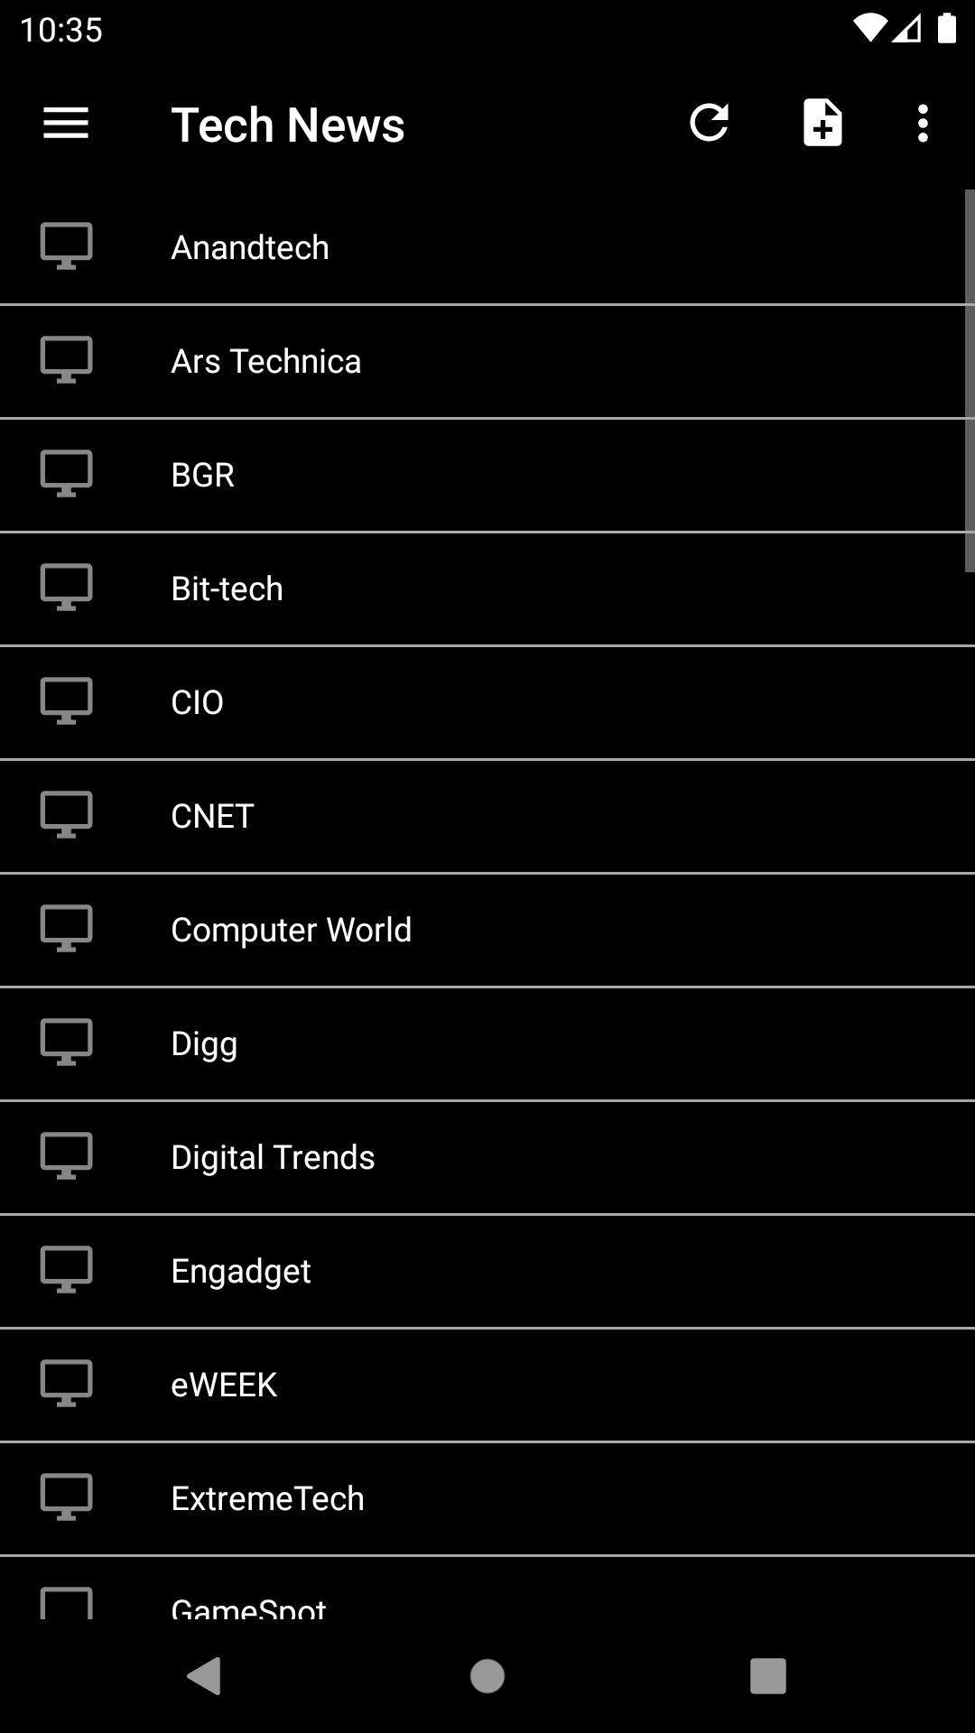The height and width of the screenshot is (1733, 975).
Task: Tap the refresh feeds icon
Action: (709, 123)
